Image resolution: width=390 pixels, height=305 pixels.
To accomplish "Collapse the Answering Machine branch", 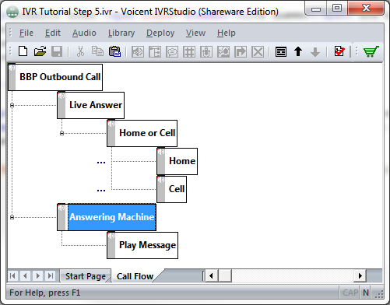I will pos(12,217).
